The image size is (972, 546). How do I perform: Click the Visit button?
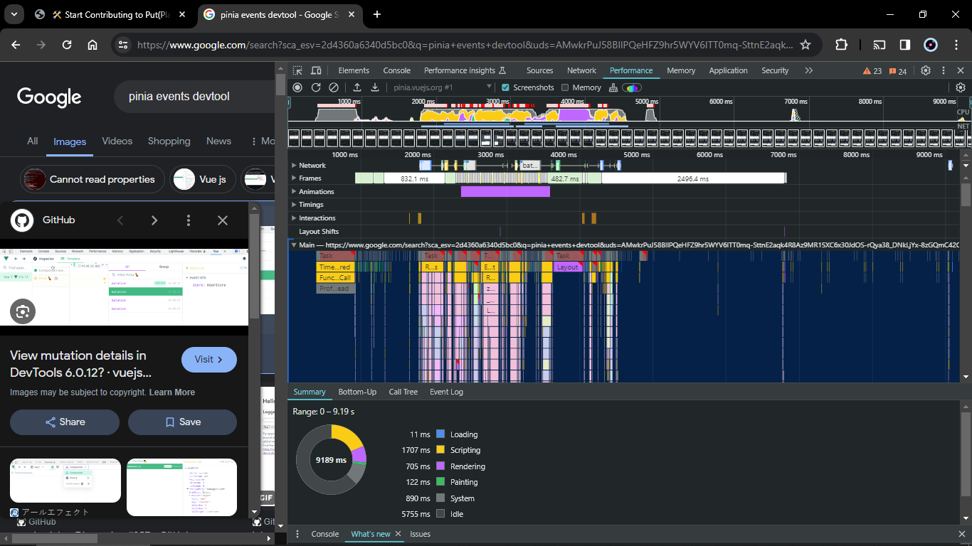pos(209,360)
